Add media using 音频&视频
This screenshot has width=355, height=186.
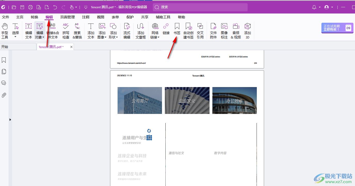(236, 30)
